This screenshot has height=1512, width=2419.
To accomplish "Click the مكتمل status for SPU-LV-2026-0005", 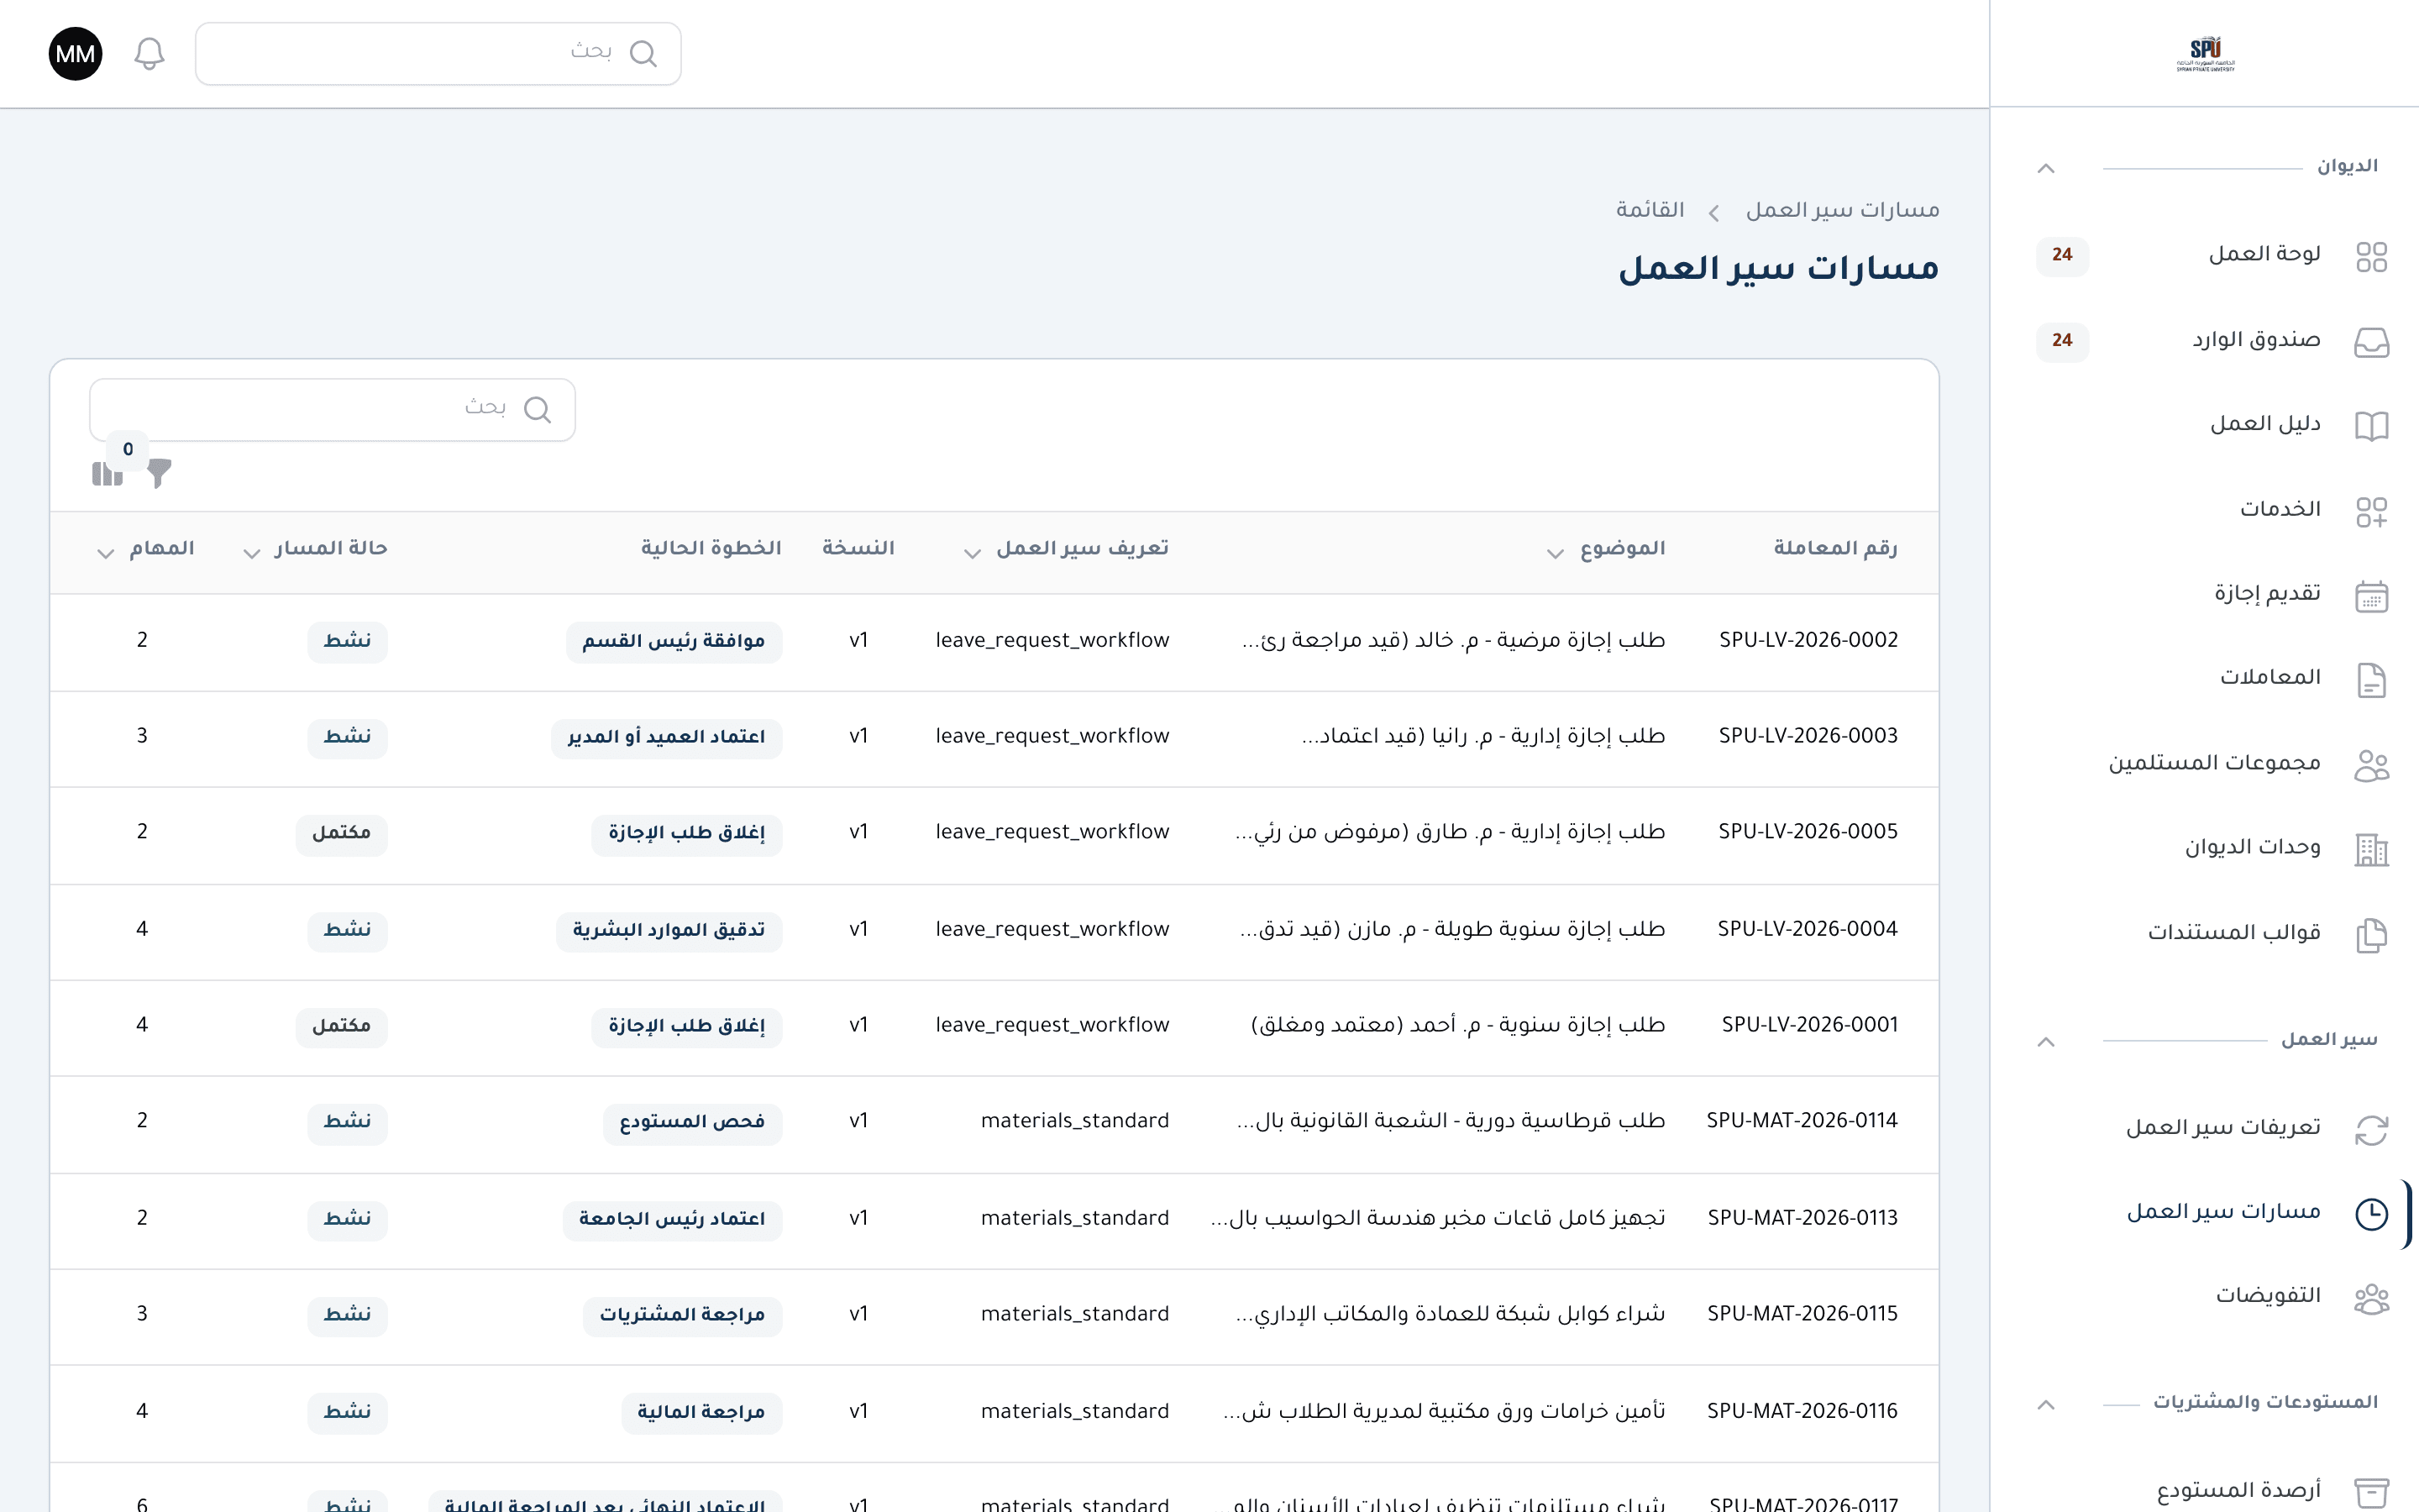I will coord(341,833).
